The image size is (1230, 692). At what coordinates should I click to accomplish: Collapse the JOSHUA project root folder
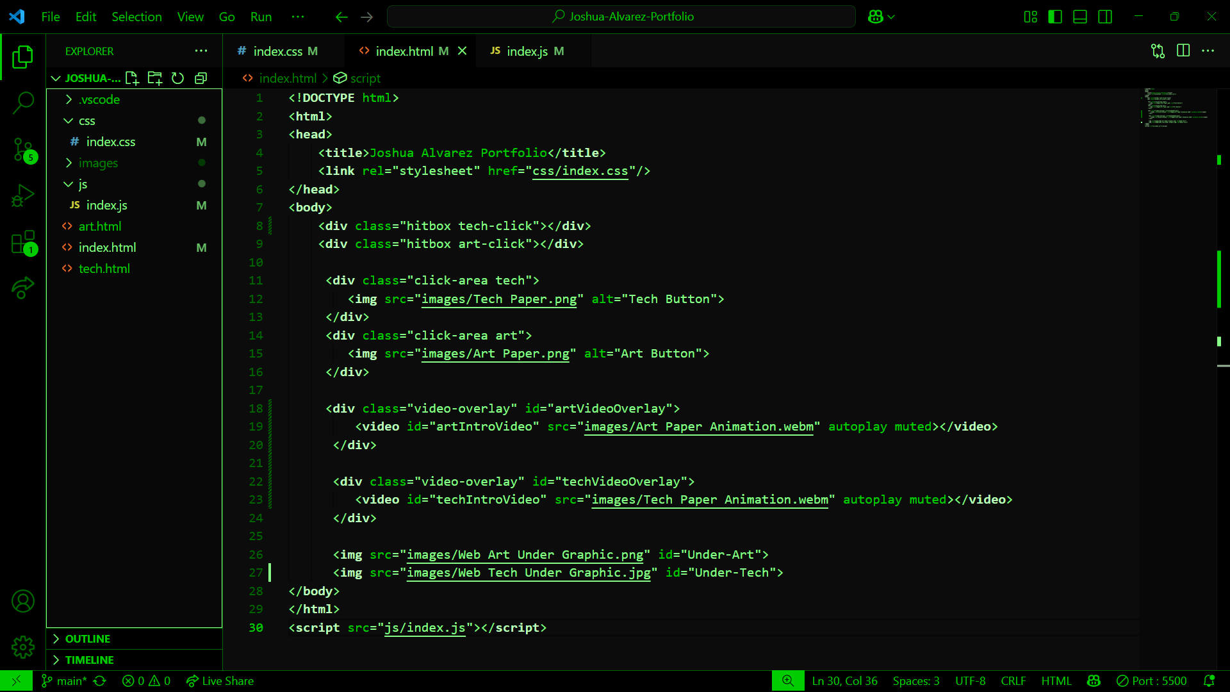86,78
